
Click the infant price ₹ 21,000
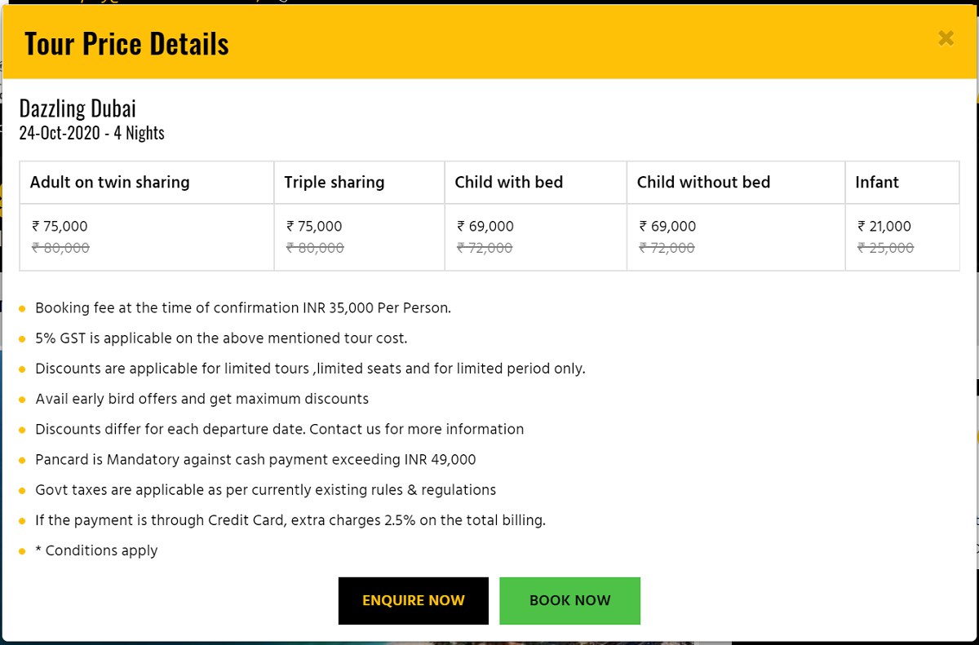point(884,226)
